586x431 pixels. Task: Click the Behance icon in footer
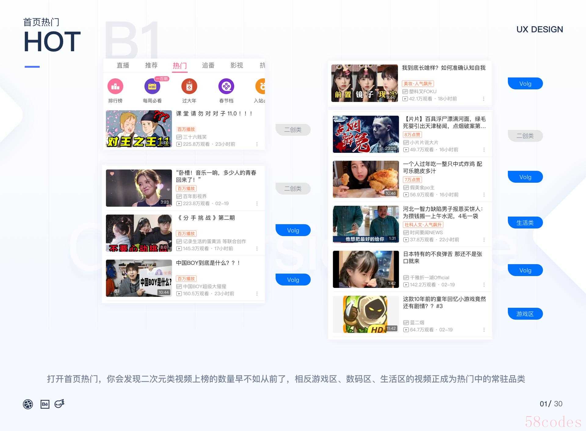(x=45, y=404)
